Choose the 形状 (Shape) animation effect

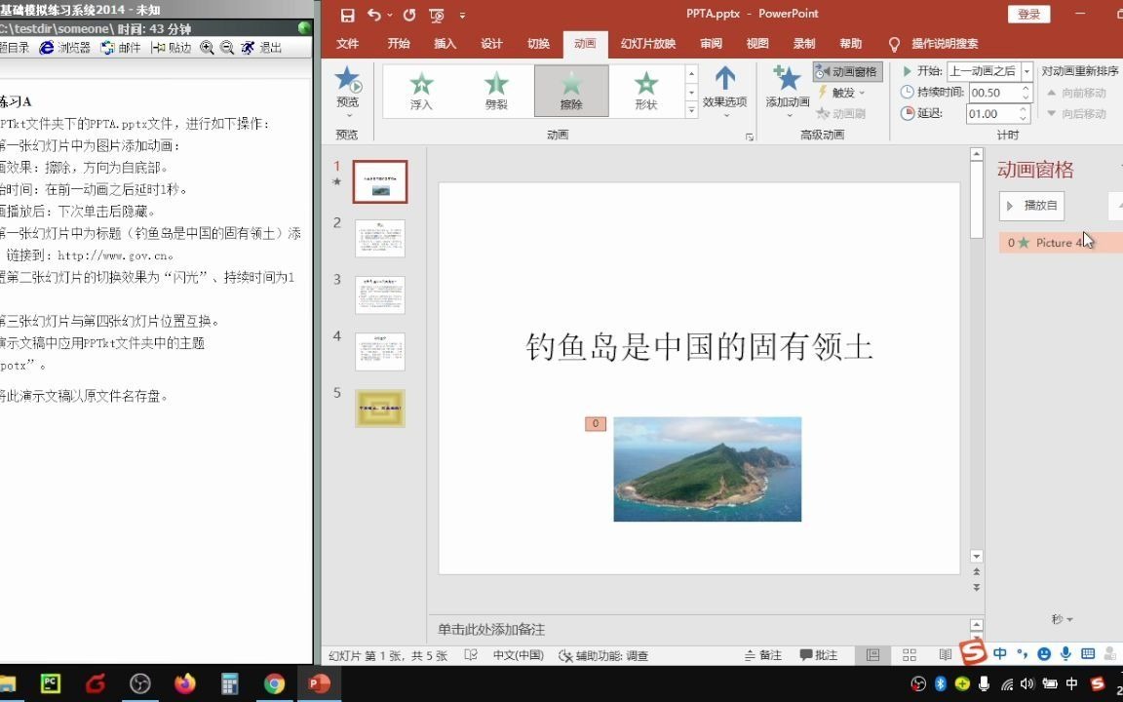coord(645,90)
